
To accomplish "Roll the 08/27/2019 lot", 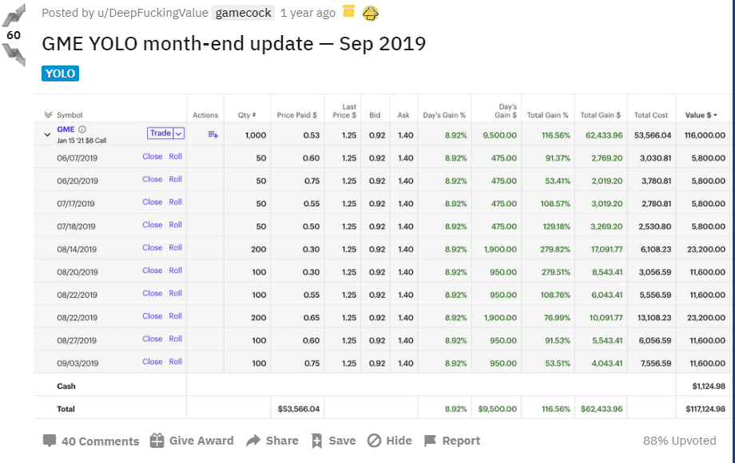I will pos(175,339).
